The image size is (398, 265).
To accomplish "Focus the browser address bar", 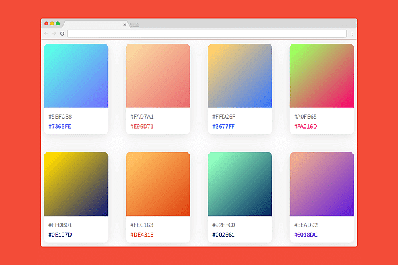I will coord(206,33).
